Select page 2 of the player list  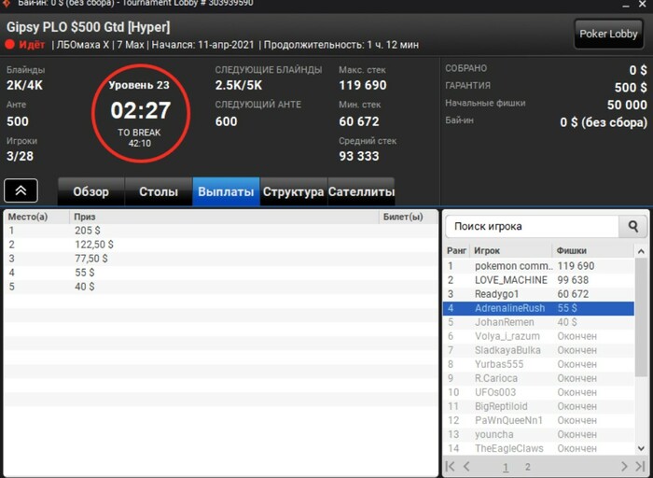528,467
